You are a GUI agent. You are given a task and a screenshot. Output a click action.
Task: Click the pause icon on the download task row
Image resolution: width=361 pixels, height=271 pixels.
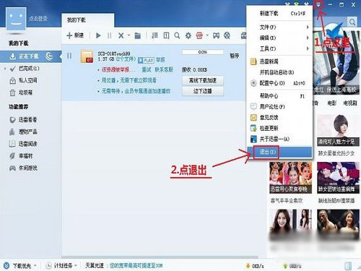69,56
